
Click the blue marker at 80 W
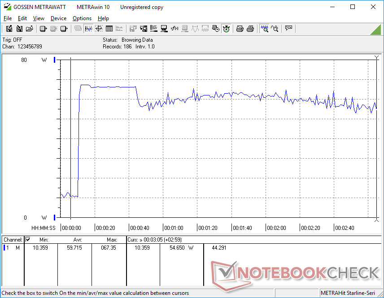click(55, 60)
